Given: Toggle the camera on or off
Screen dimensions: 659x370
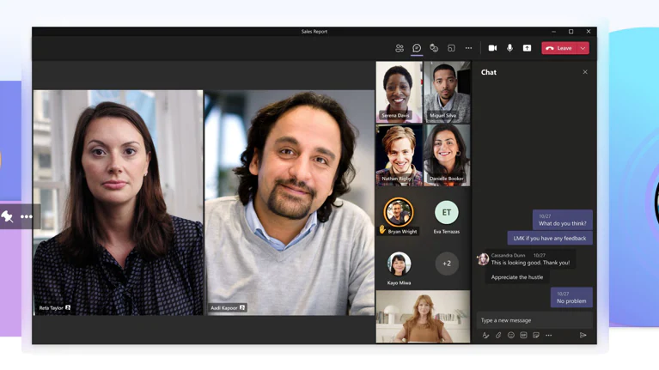Looking at the screenshot, I should (x=492, y=48).
